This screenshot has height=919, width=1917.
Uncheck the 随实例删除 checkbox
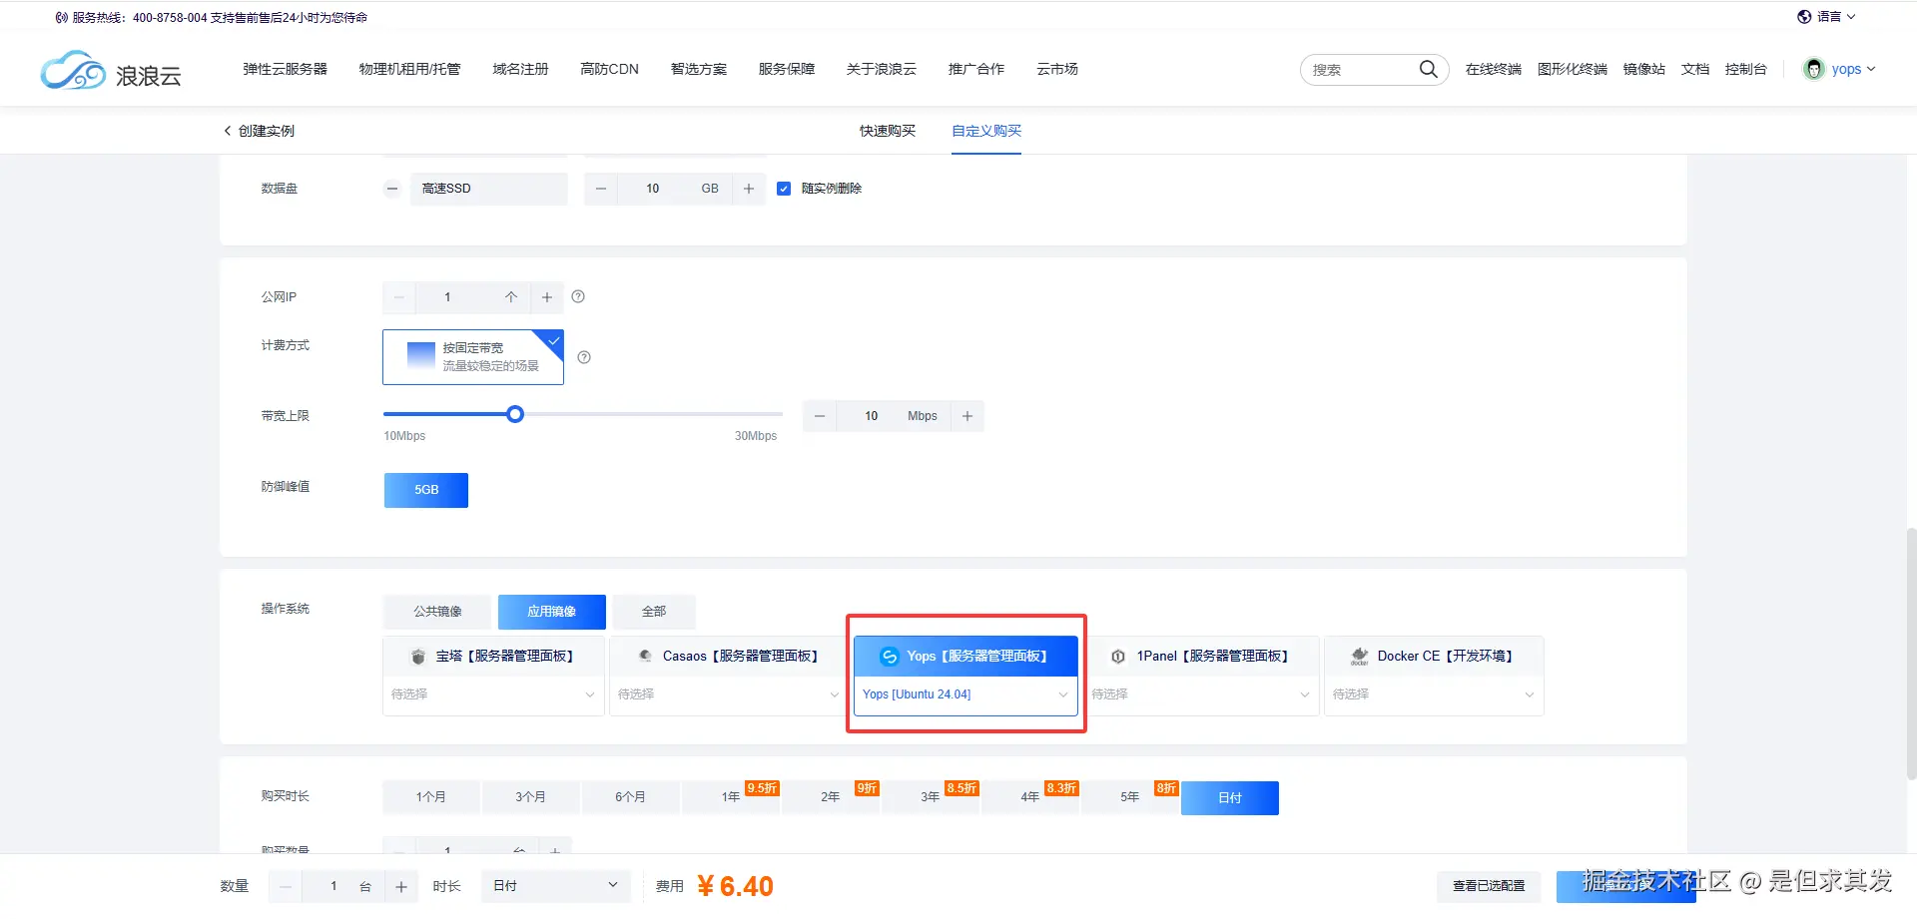(x=784, y=188)
